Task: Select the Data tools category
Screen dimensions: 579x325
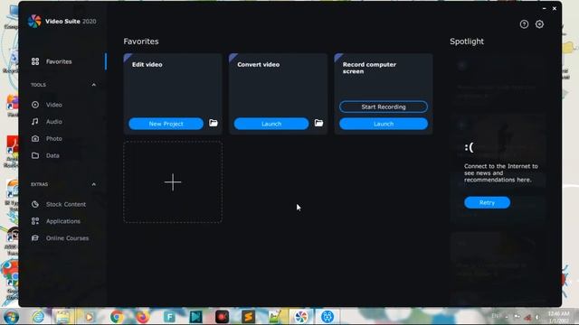Action: click(x=52, y=155)
